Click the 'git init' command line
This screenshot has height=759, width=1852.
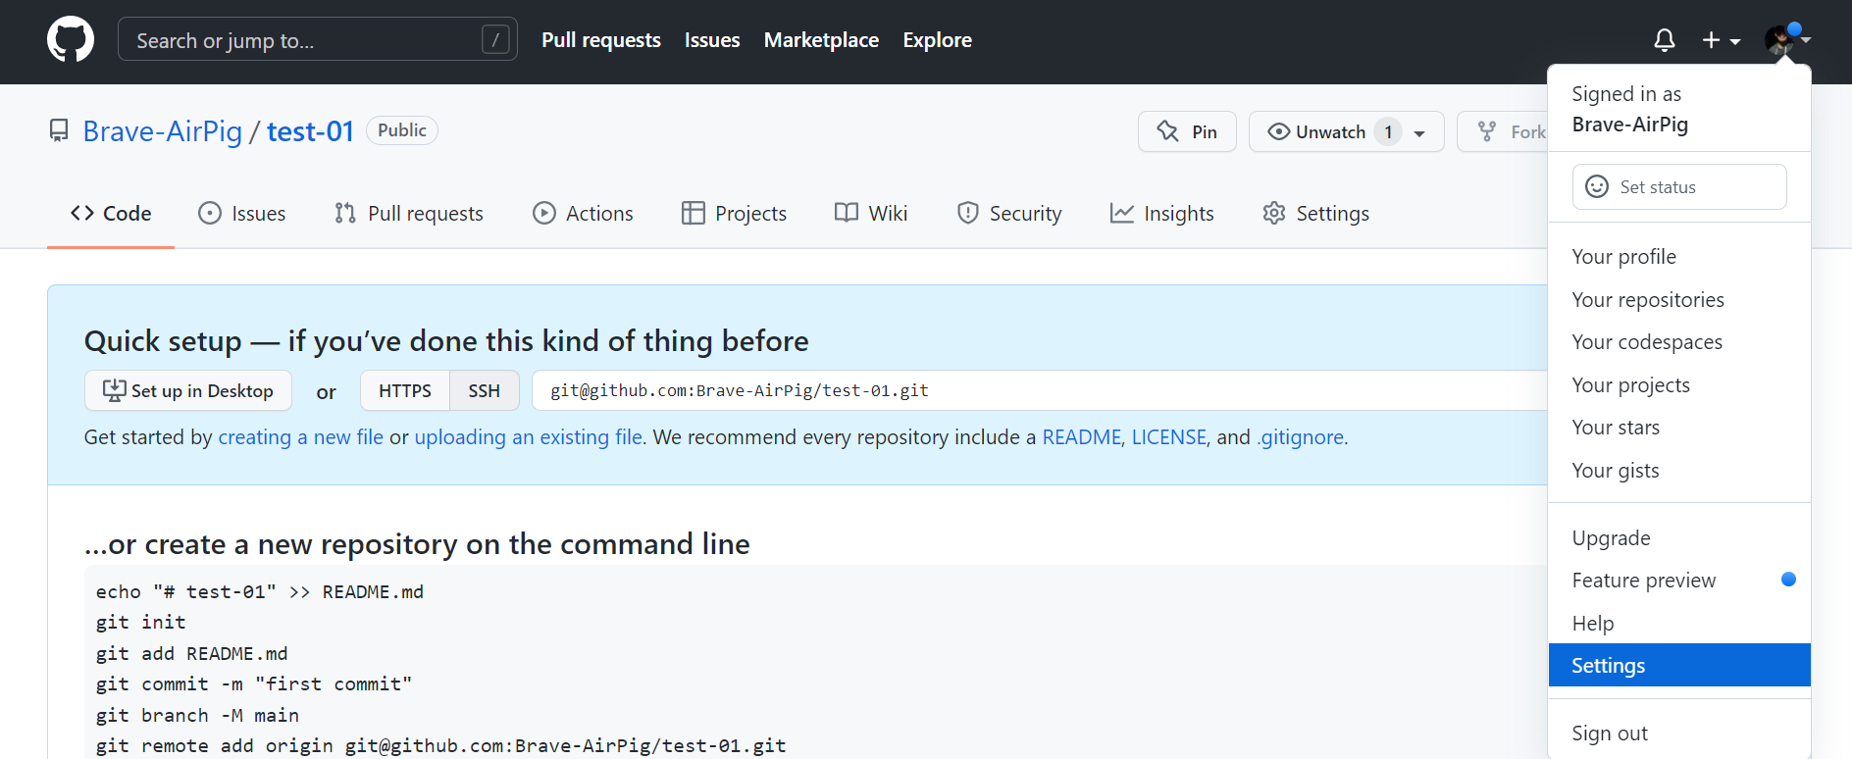[x=141, y=623]
